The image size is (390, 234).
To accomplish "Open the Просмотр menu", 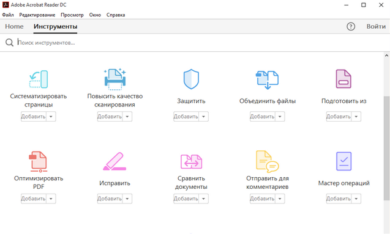I will 72,15.
